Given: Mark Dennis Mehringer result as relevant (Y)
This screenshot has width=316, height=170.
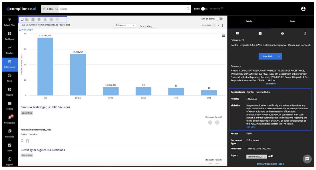Looking at the screenshot, I should point(210,122).
